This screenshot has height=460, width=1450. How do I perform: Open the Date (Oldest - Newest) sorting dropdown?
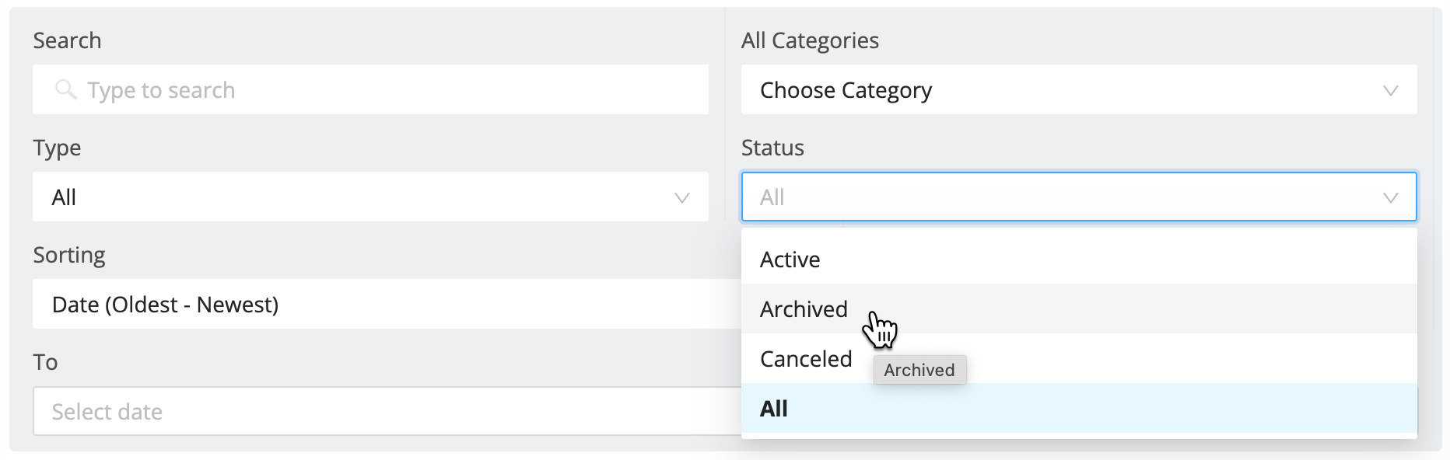coord(387,305)
